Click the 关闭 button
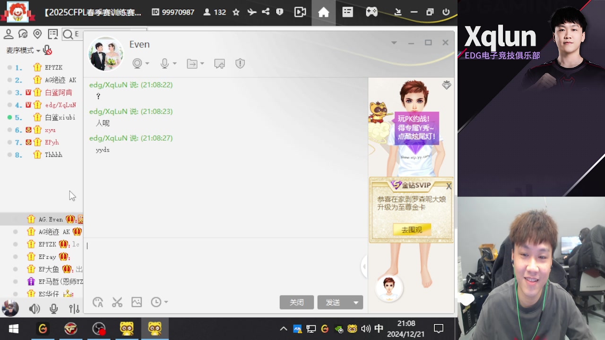The image size is (605, 340). tap(297, 302)
